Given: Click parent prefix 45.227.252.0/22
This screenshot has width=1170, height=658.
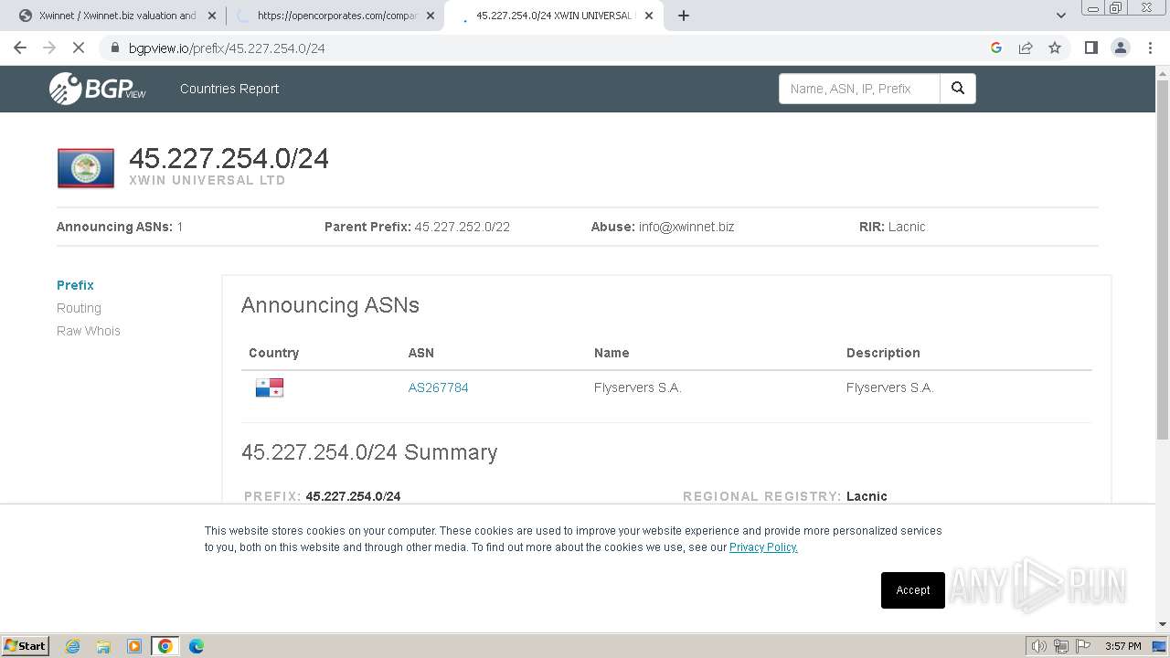Looking at the screenshot, I should (463, 227).
